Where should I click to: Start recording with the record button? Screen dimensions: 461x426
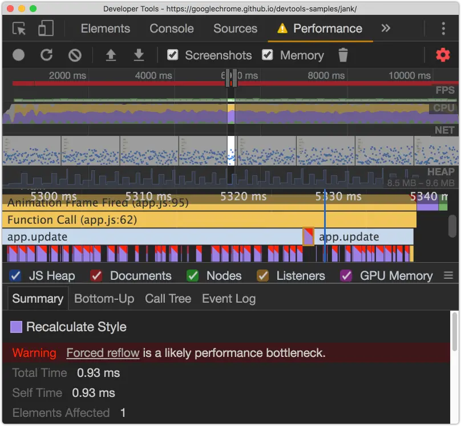click(x=18, y=55)
